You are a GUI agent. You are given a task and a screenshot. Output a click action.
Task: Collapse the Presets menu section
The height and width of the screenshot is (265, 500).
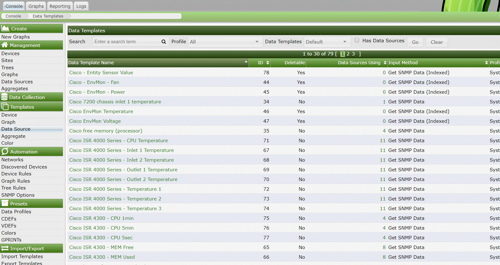pos(31,204)
